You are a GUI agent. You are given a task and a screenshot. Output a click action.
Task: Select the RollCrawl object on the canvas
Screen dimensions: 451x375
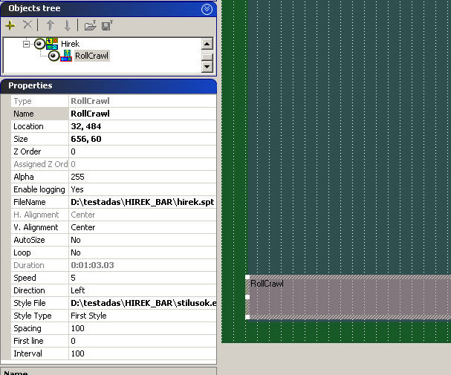point(349,298)
